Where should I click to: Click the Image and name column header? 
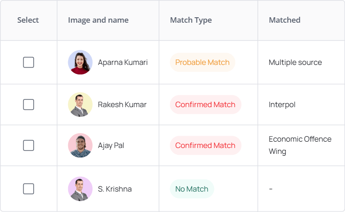pyautogui.click(x=98, y=20)
